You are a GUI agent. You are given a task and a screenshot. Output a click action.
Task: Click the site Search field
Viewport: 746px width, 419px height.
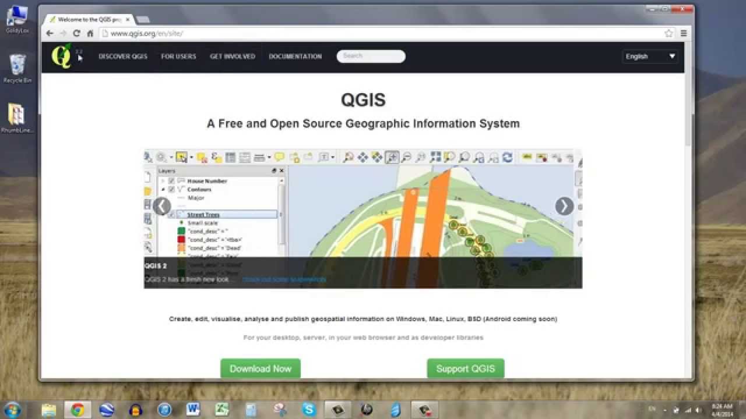tap(371, 56)
